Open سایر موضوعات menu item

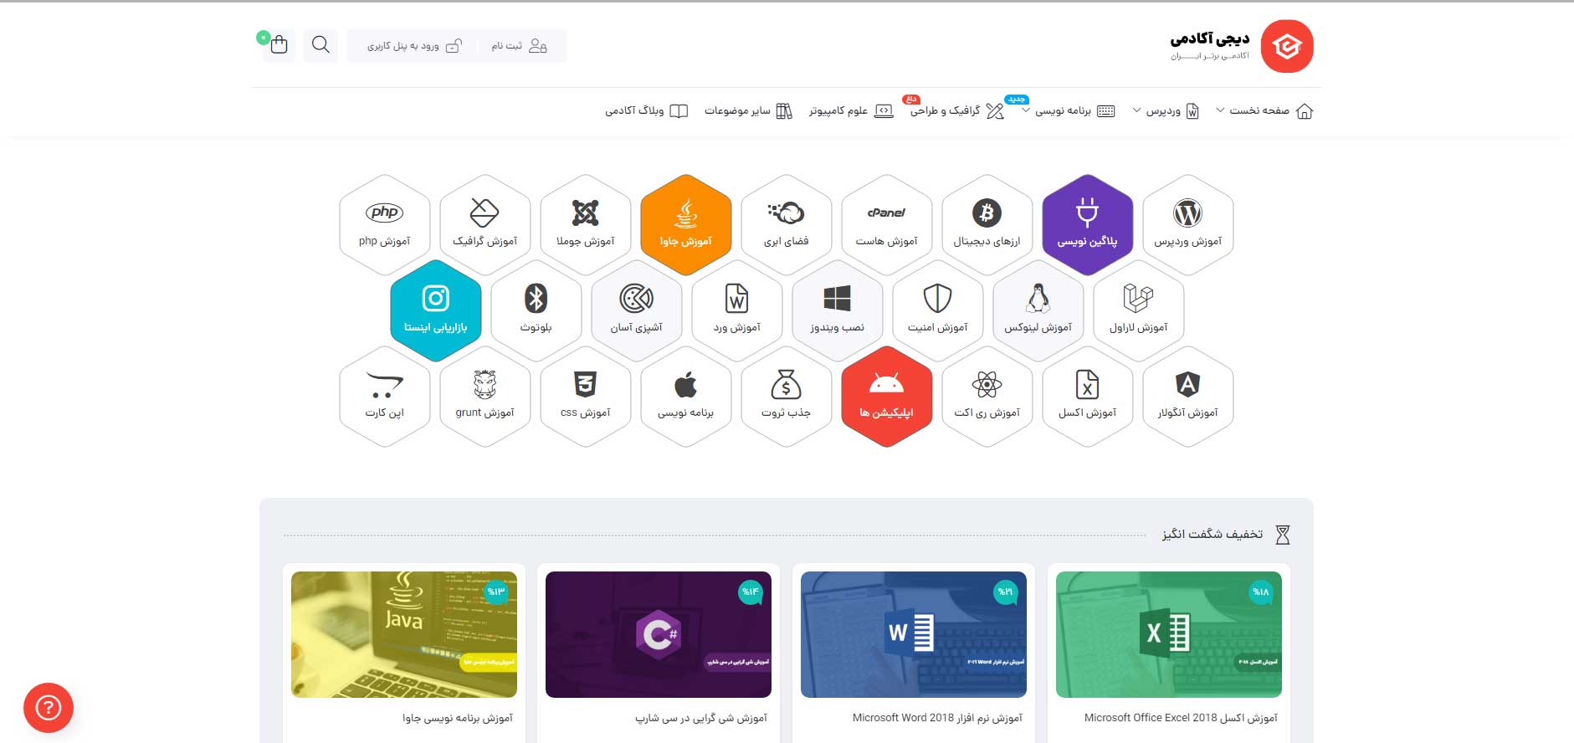(748, 111)
